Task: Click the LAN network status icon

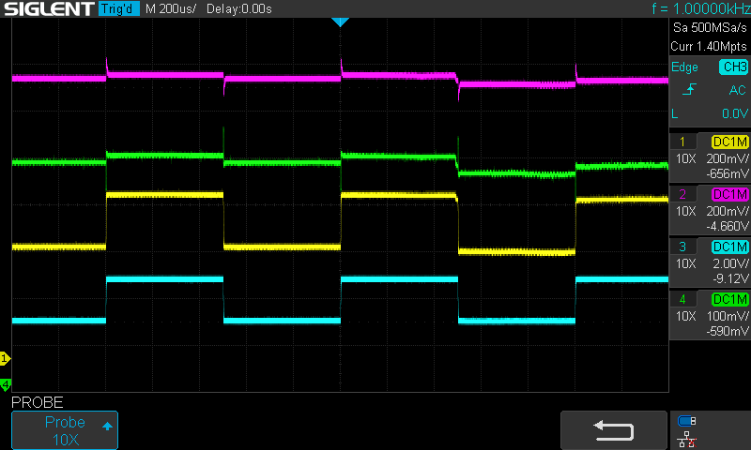Action: tap(687, 439)
